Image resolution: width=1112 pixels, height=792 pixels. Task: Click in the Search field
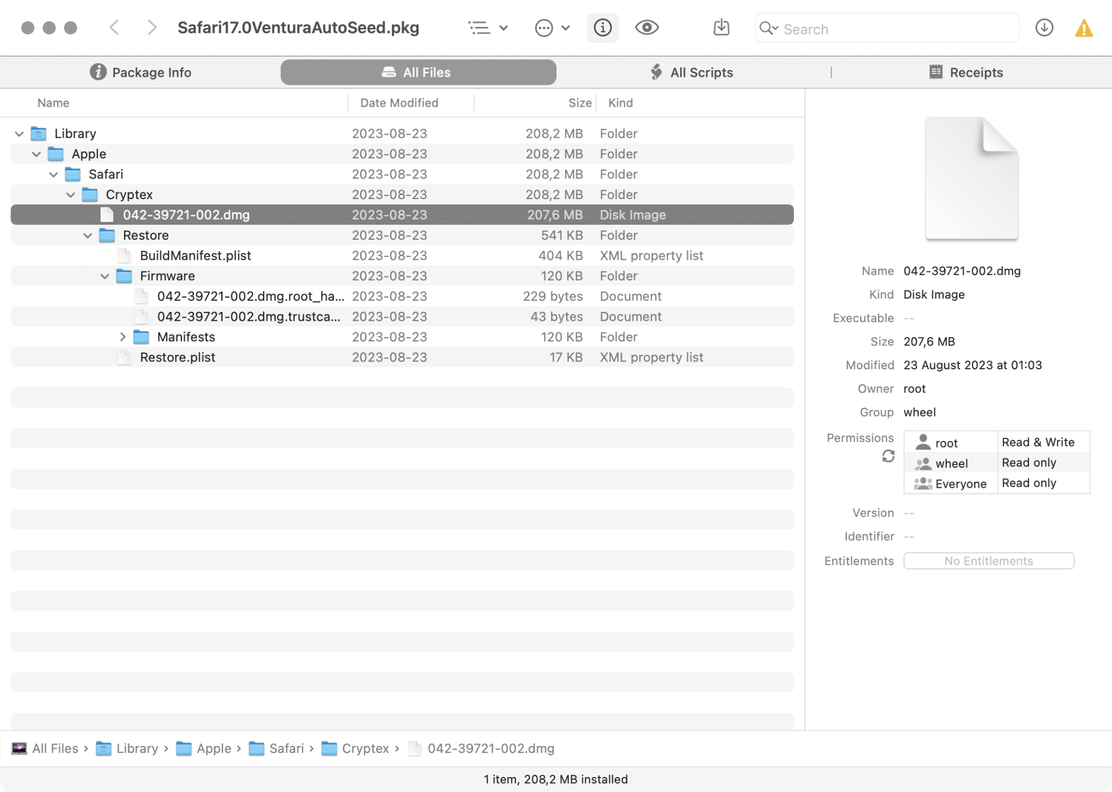tap(895, 29)
